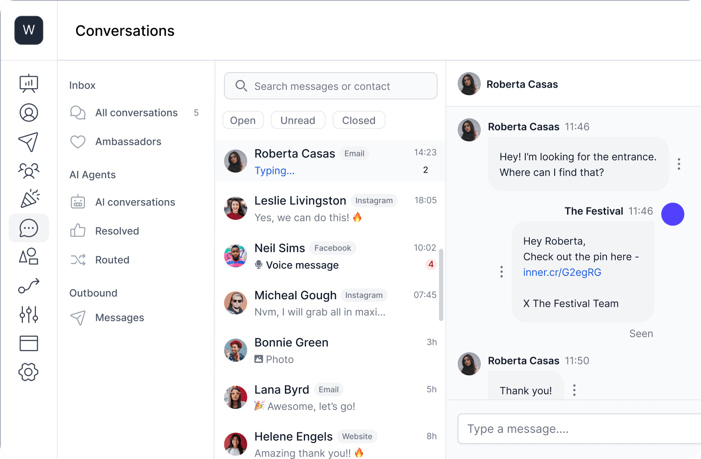Open the analytics presentation icon in sidebar
This screenshot has width=701, height=459.
coord(28,84)
